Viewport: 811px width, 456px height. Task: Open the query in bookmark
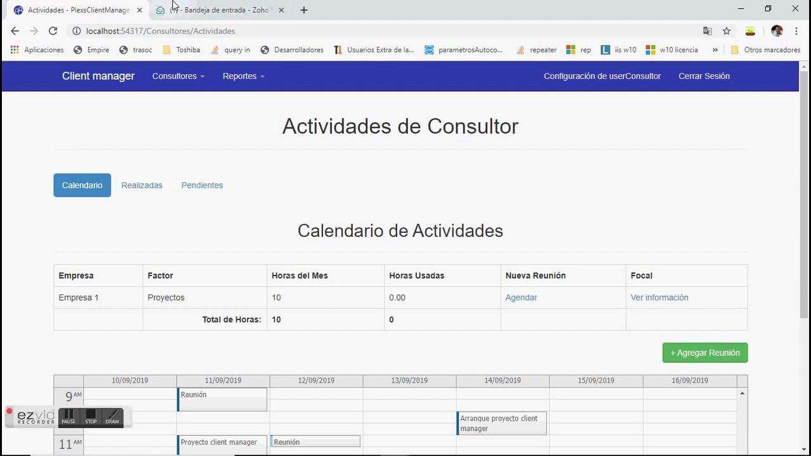(x=231, y=50)
